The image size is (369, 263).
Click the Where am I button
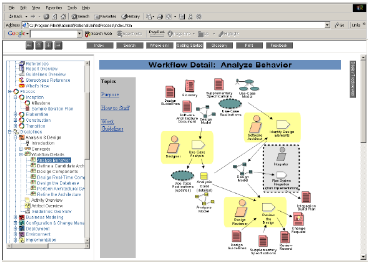click(x=160, y=46)
